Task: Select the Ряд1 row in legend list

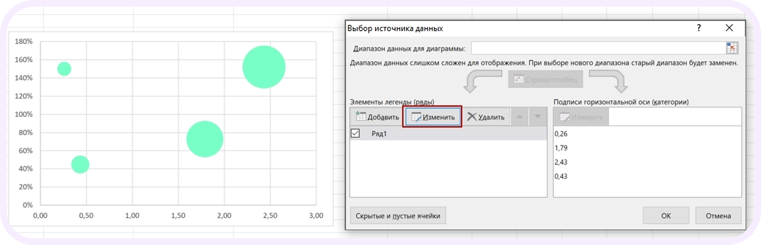Action: 448,134
